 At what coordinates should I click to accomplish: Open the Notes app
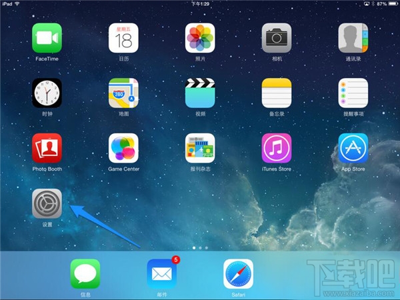(x=277, y=93)
